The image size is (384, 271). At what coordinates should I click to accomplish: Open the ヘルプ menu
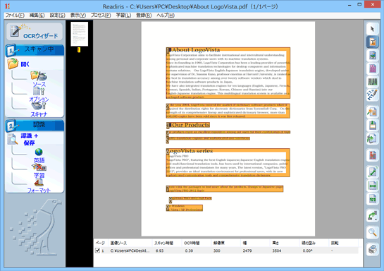pyautogui.click(x=166, y=16)
